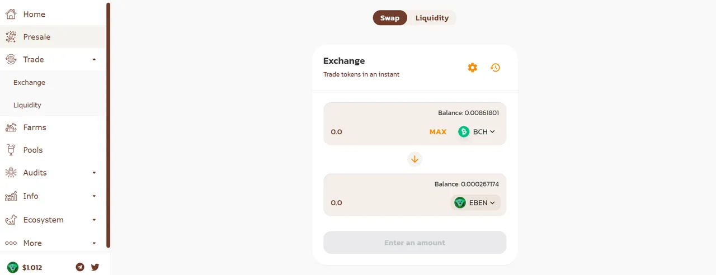Click the Pools cup icon

pyautogui.click(x=11, y=150)
